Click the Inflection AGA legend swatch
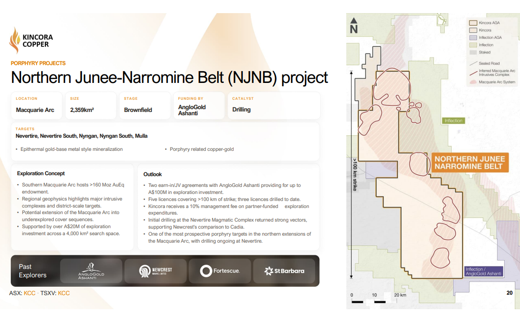Viewport: 520px width, 312px height. tap(473, 37)
